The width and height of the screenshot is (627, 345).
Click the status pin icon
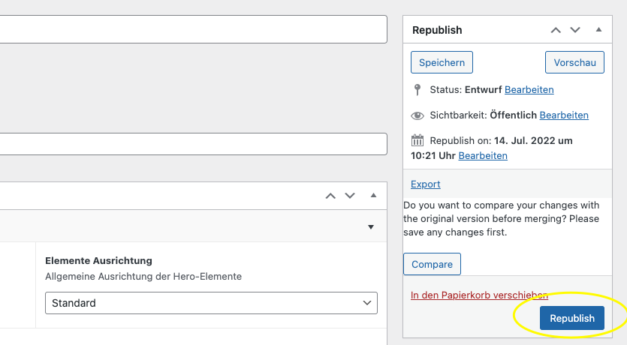[x=417, y=90]
